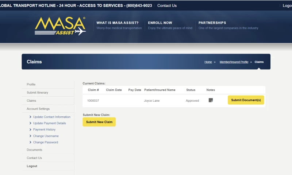Click Pay Date column header
Viewport: 292px width, 175px height.
(x=135, y=90)
